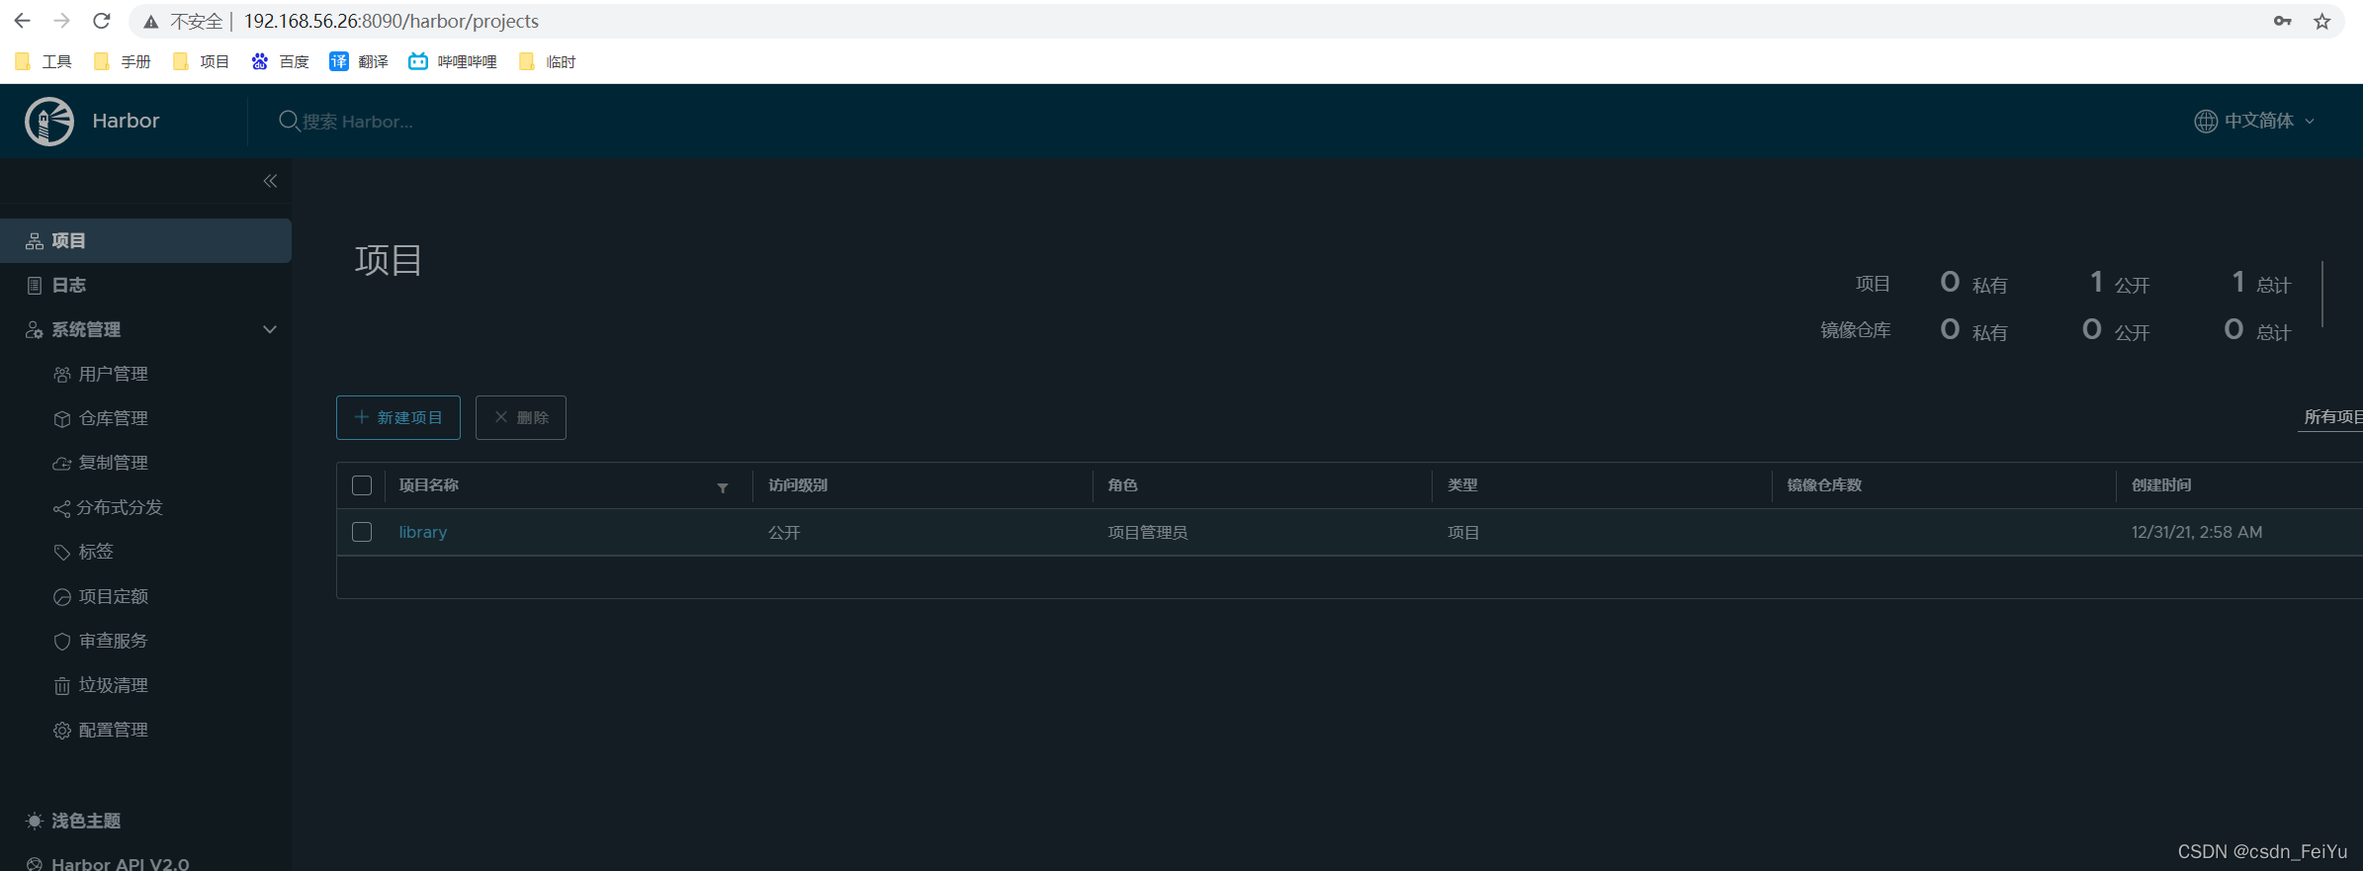Open the 工具 bookmark folder
Image resolution: width=2363 pixels, height=871 pixels.
44,61
